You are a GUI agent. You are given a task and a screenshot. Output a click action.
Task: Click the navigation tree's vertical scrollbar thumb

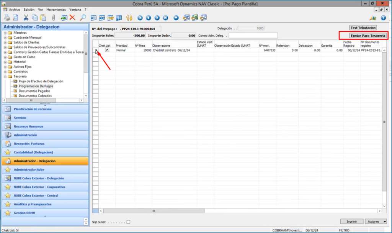(x=86, y=54)
